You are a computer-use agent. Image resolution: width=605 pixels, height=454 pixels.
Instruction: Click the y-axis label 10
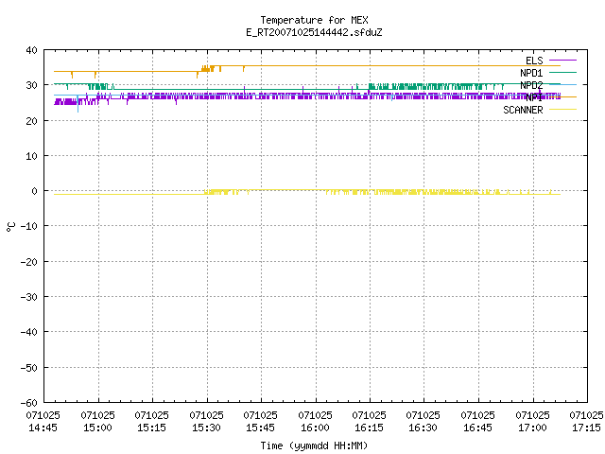pos(31,156)
